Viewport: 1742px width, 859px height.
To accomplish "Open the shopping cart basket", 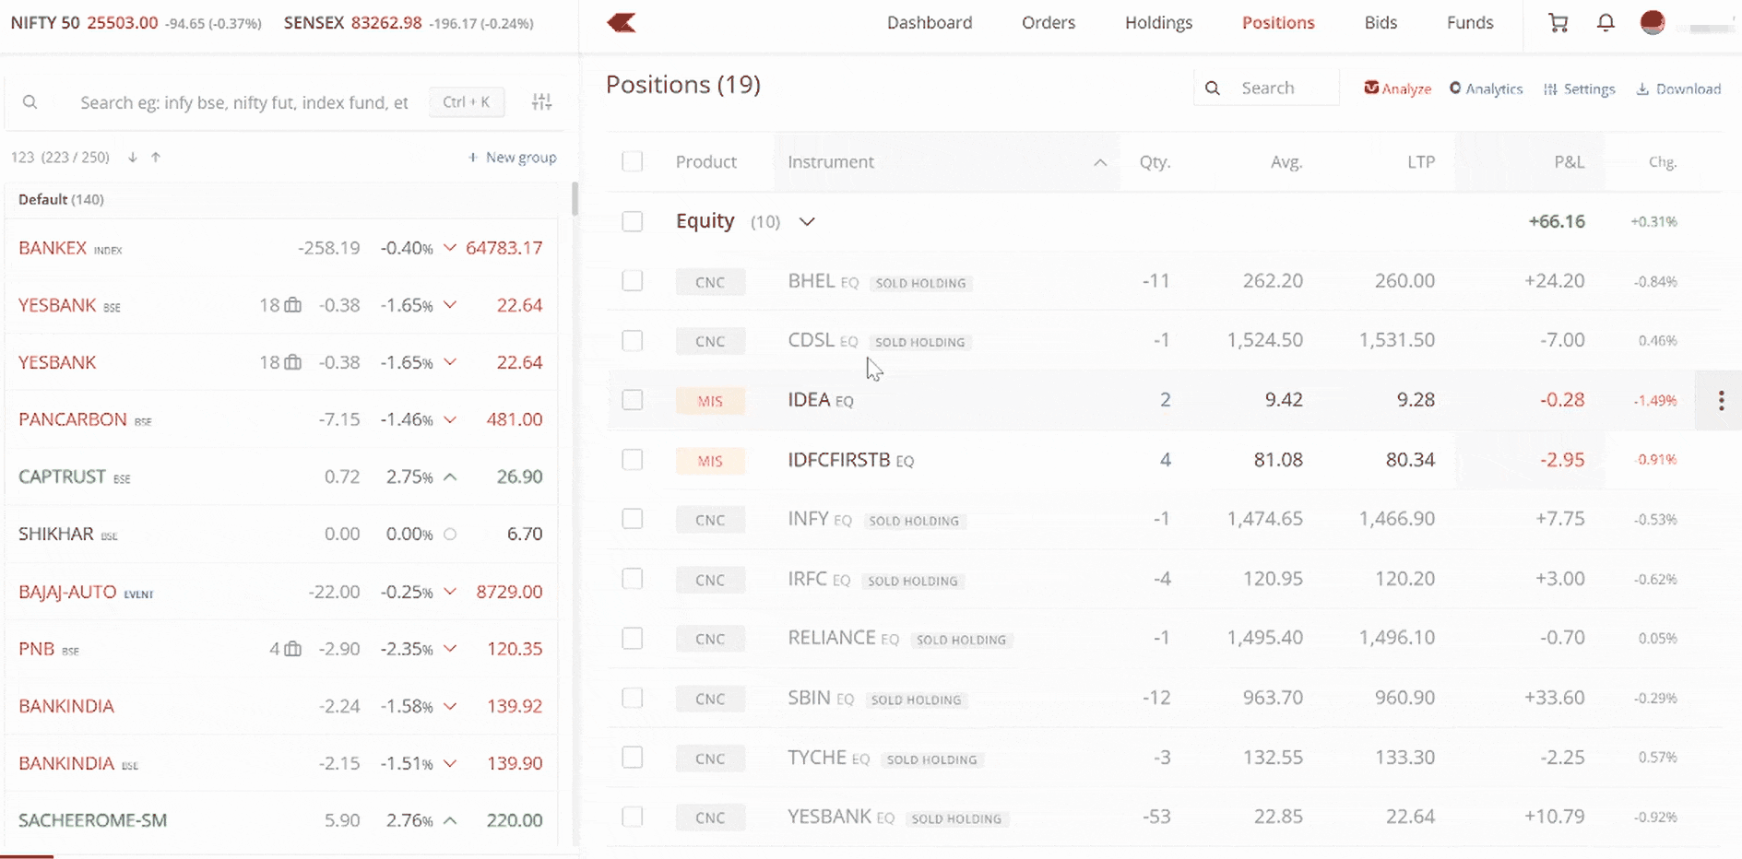I will 1558,23.
